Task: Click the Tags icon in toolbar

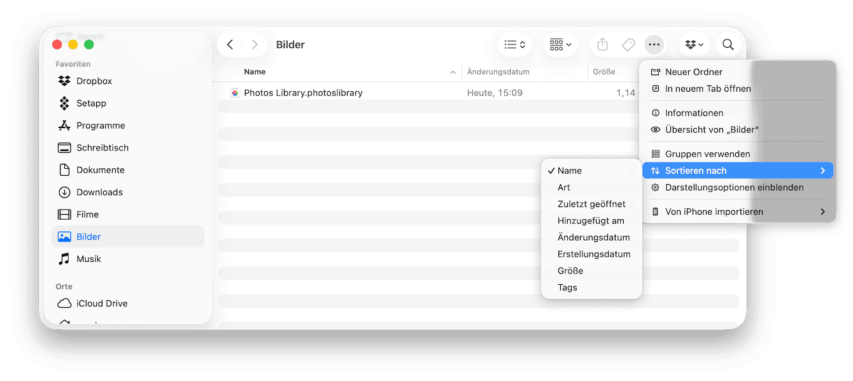Action: pos(628,45)
